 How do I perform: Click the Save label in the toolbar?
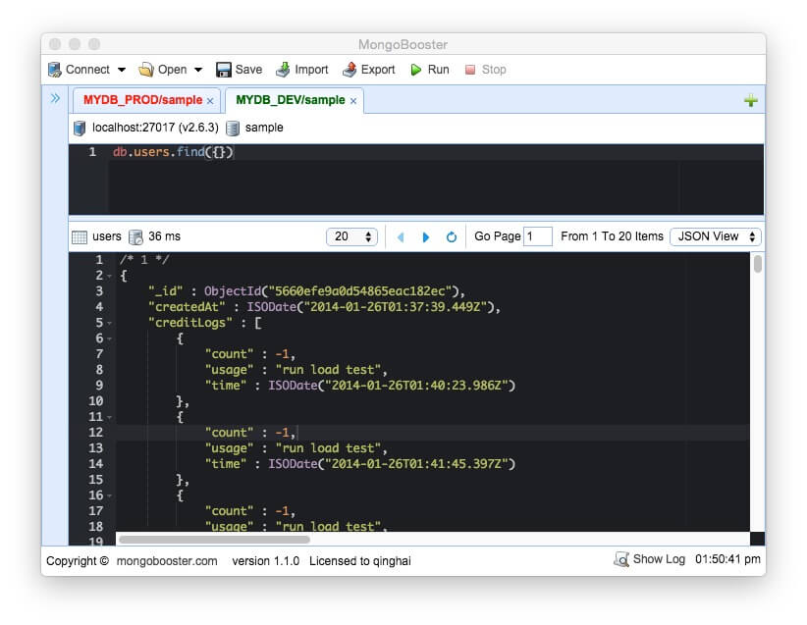pyautogui.click(x=248, y=70)
